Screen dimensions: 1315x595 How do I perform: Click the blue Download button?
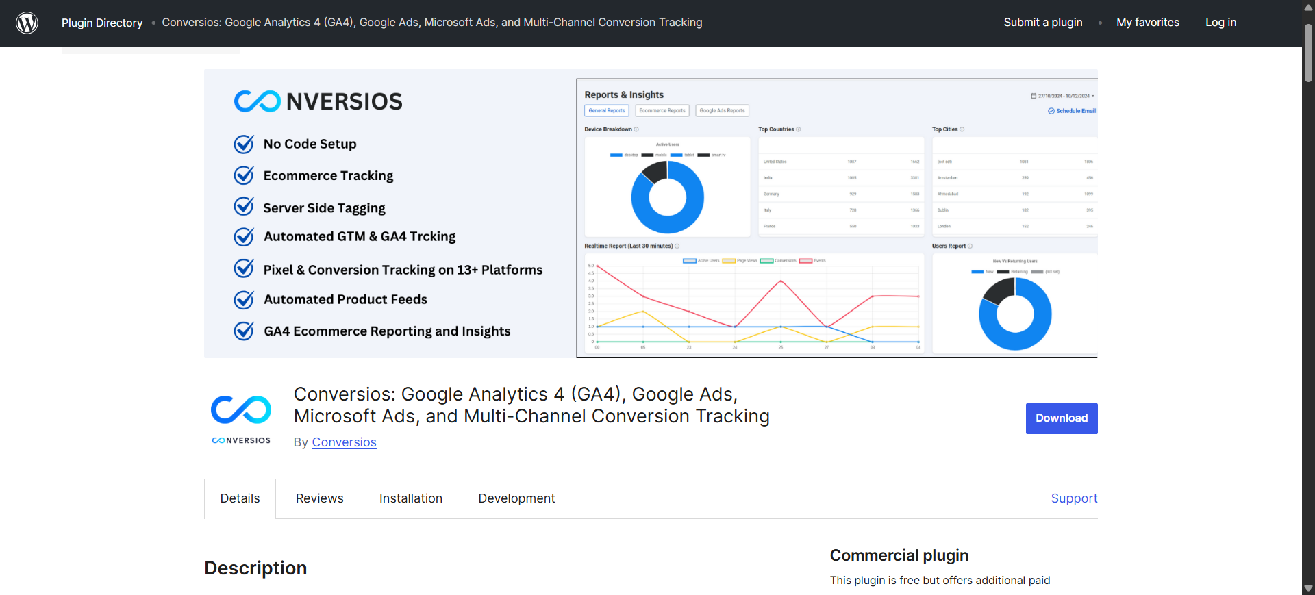[x=1062, y=418]
